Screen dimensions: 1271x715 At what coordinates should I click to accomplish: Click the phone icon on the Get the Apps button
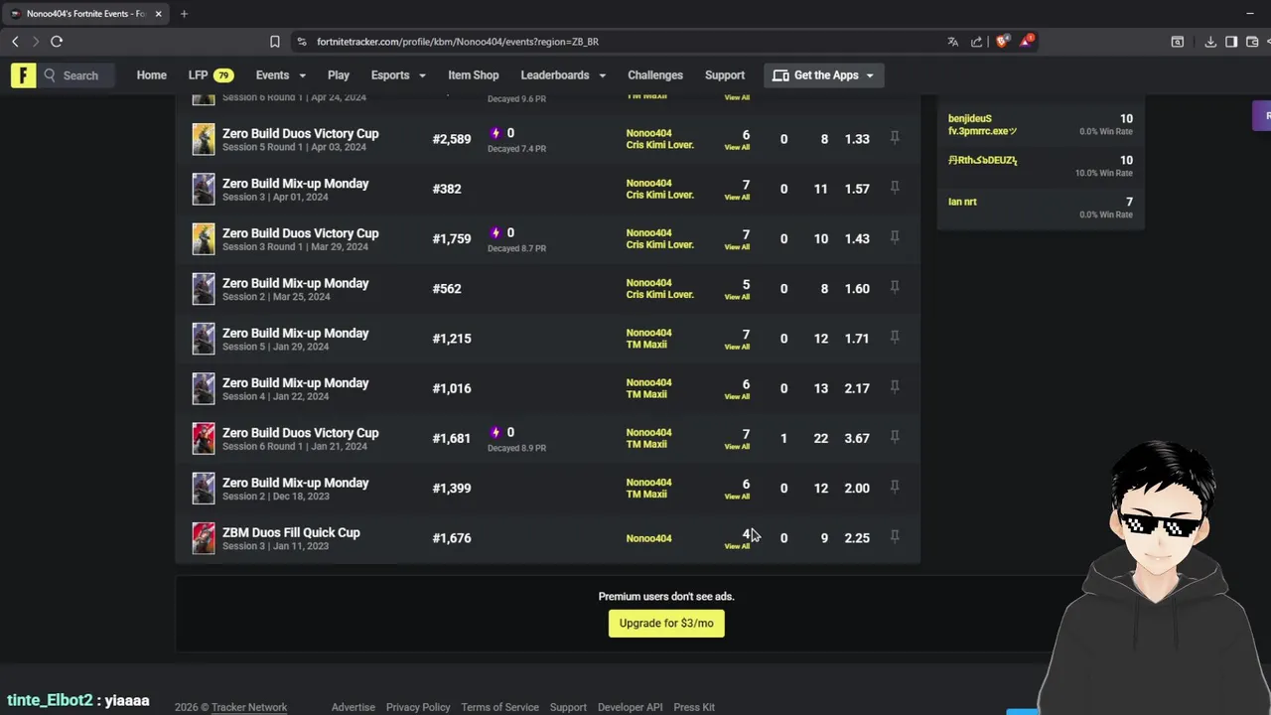pos(780,75)
